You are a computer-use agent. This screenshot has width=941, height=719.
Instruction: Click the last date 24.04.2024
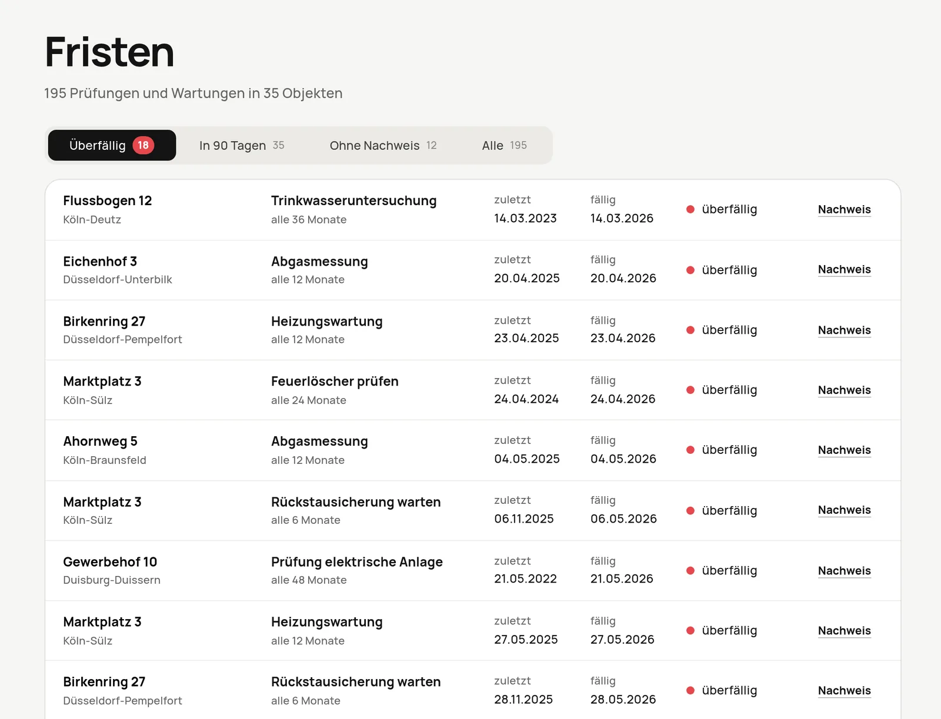(x=526, y=399)
